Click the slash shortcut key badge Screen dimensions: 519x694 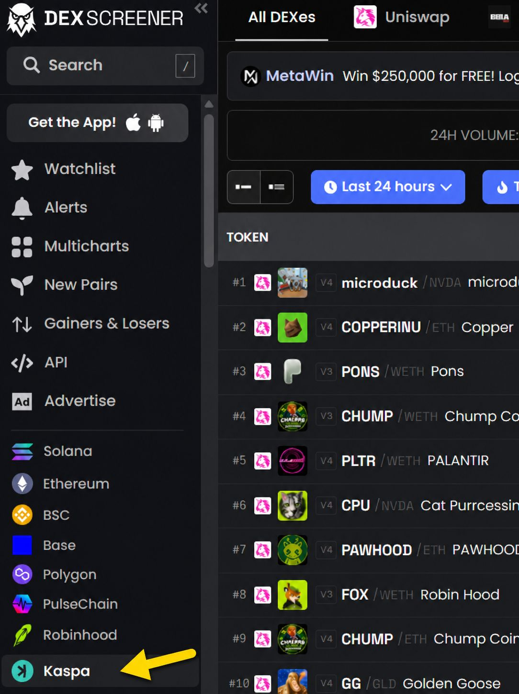point(185,66)
